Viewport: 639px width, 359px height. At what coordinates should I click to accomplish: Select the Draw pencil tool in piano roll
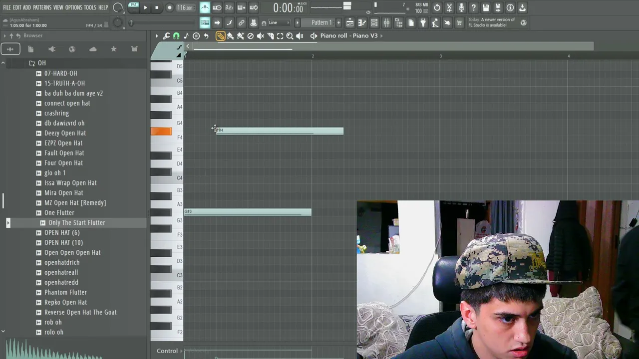tap(220, 36)
